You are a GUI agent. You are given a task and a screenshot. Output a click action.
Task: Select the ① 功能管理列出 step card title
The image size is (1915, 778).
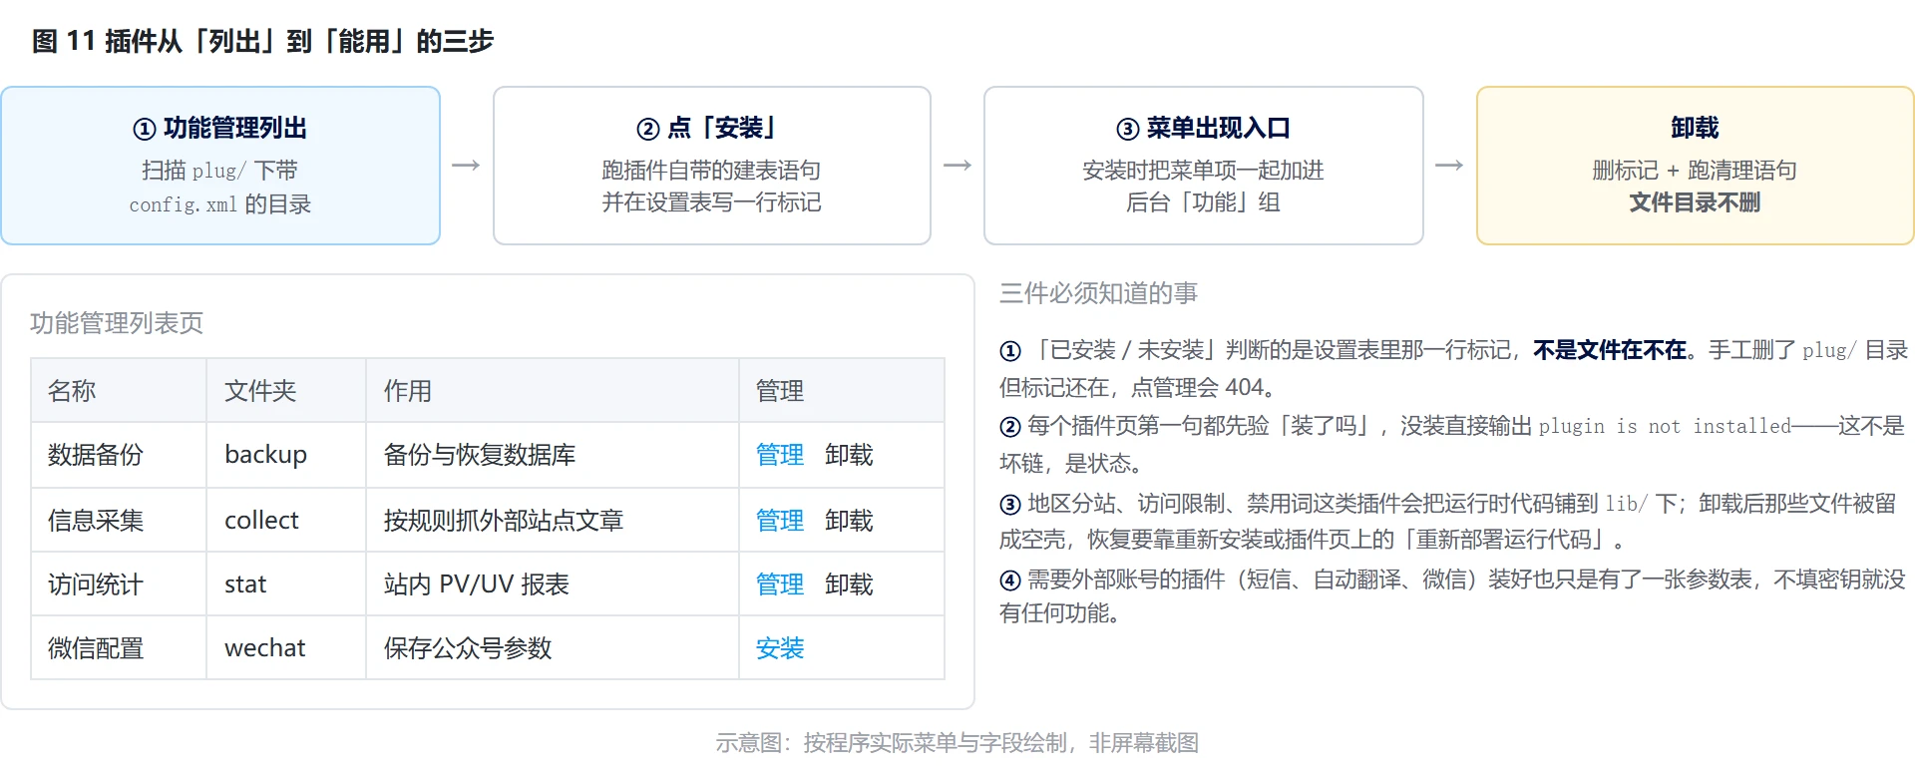(x=220, y=129)
